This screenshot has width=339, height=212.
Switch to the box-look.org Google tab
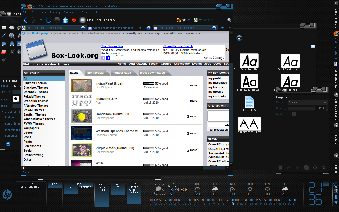tap(54, 28)
